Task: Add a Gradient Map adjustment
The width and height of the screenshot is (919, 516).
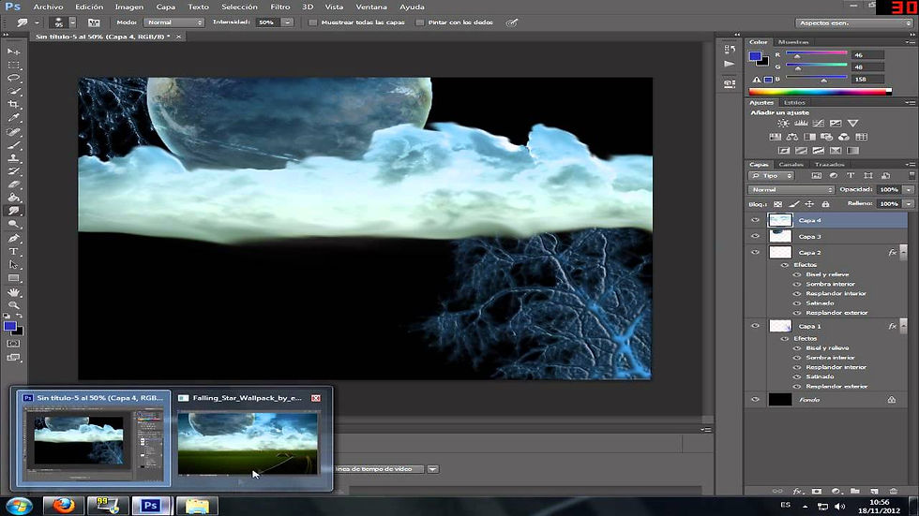Action: [852, 151]
